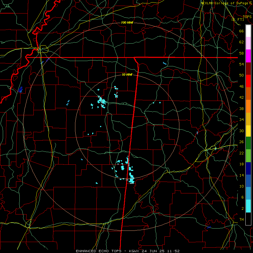Viewport: 253px width, 253px height.
Task: Click the "K FT" units label
Action: tap(238, 19)
